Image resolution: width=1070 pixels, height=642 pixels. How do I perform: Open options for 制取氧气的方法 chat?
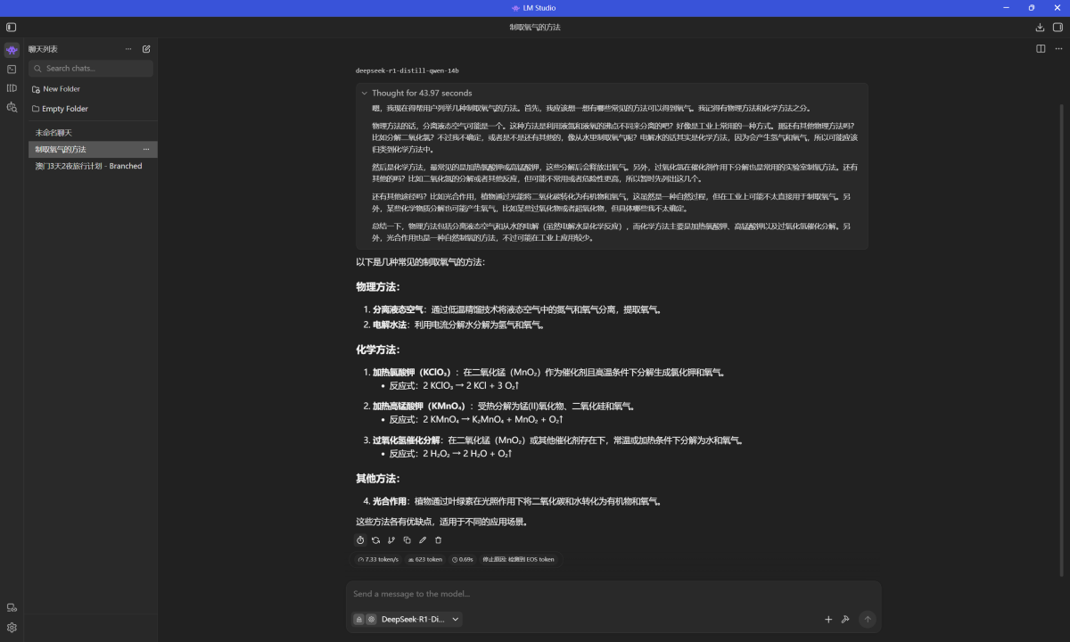146,149
